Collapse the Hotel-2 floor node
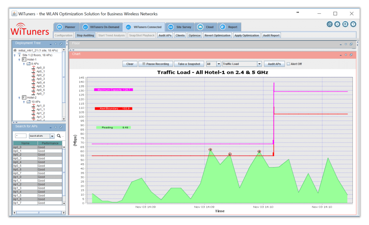 click(19, 97)
